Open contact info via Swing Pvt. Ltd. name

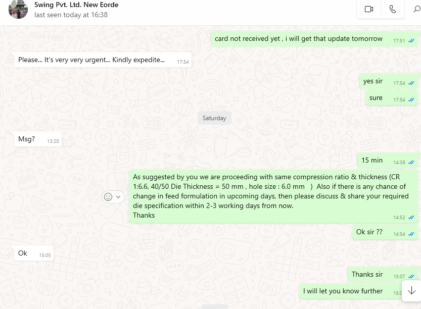point(76,5)
